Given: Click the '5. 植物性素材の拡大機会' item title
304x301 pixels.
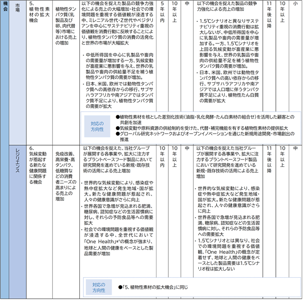Looking at the screenshot, I should click(39, 12).
